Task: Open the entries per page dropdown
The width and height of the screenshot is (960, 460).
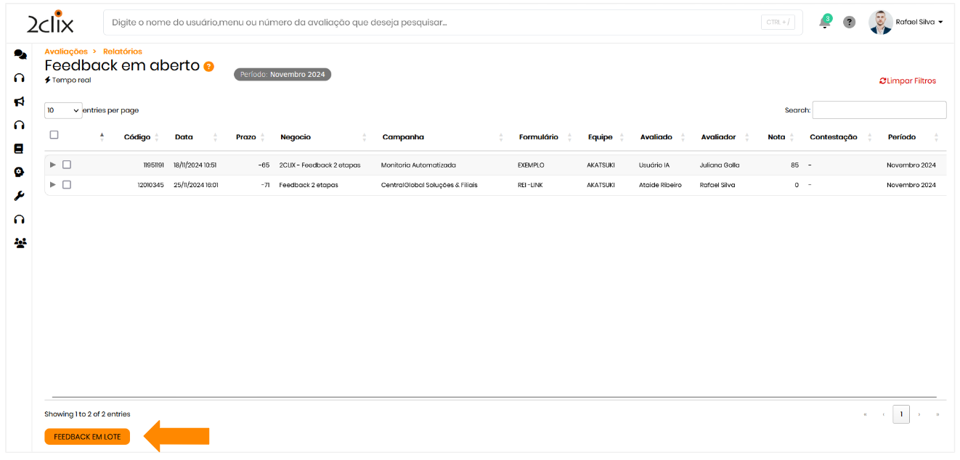Action: pos(63,110)
